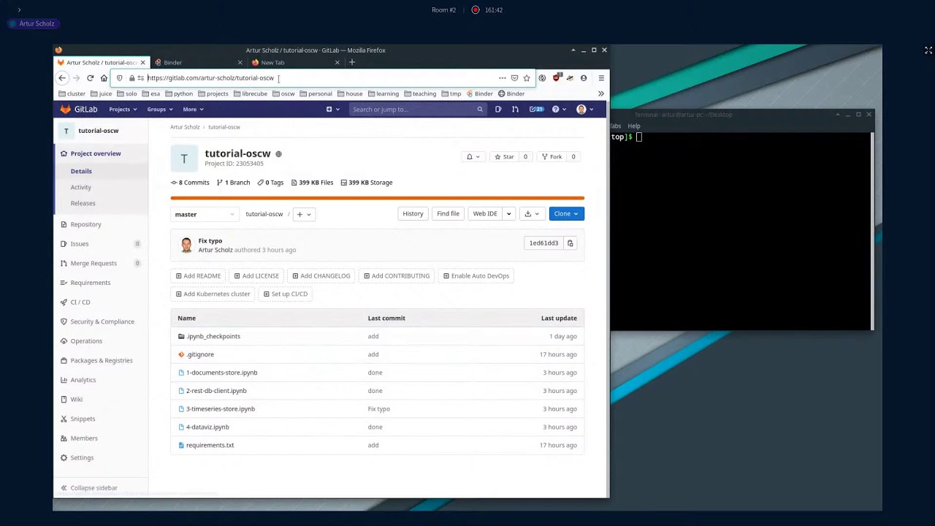This screenshot has width=935, height=526.
Task: Click the Find file button
Action: [448, 214]
